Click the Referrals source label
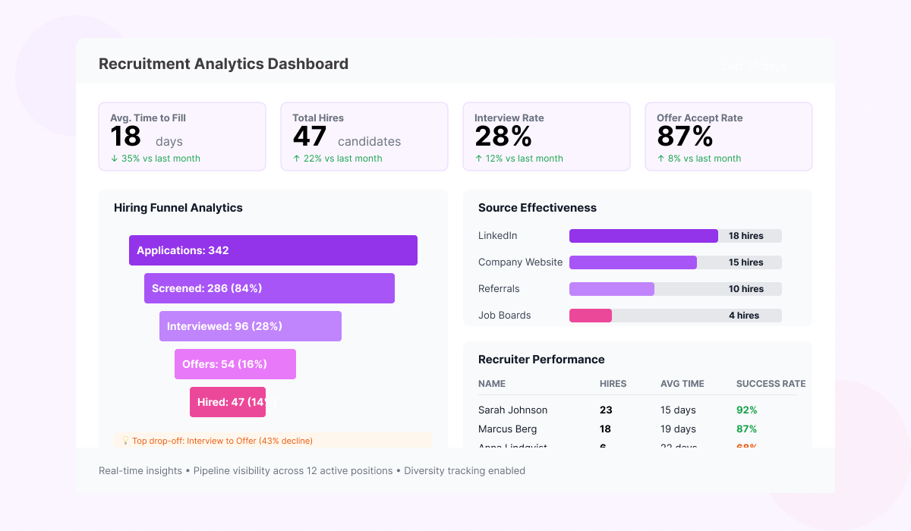This screenshot has width=911, height=531. pyautogui.click(x=499, y=289)
